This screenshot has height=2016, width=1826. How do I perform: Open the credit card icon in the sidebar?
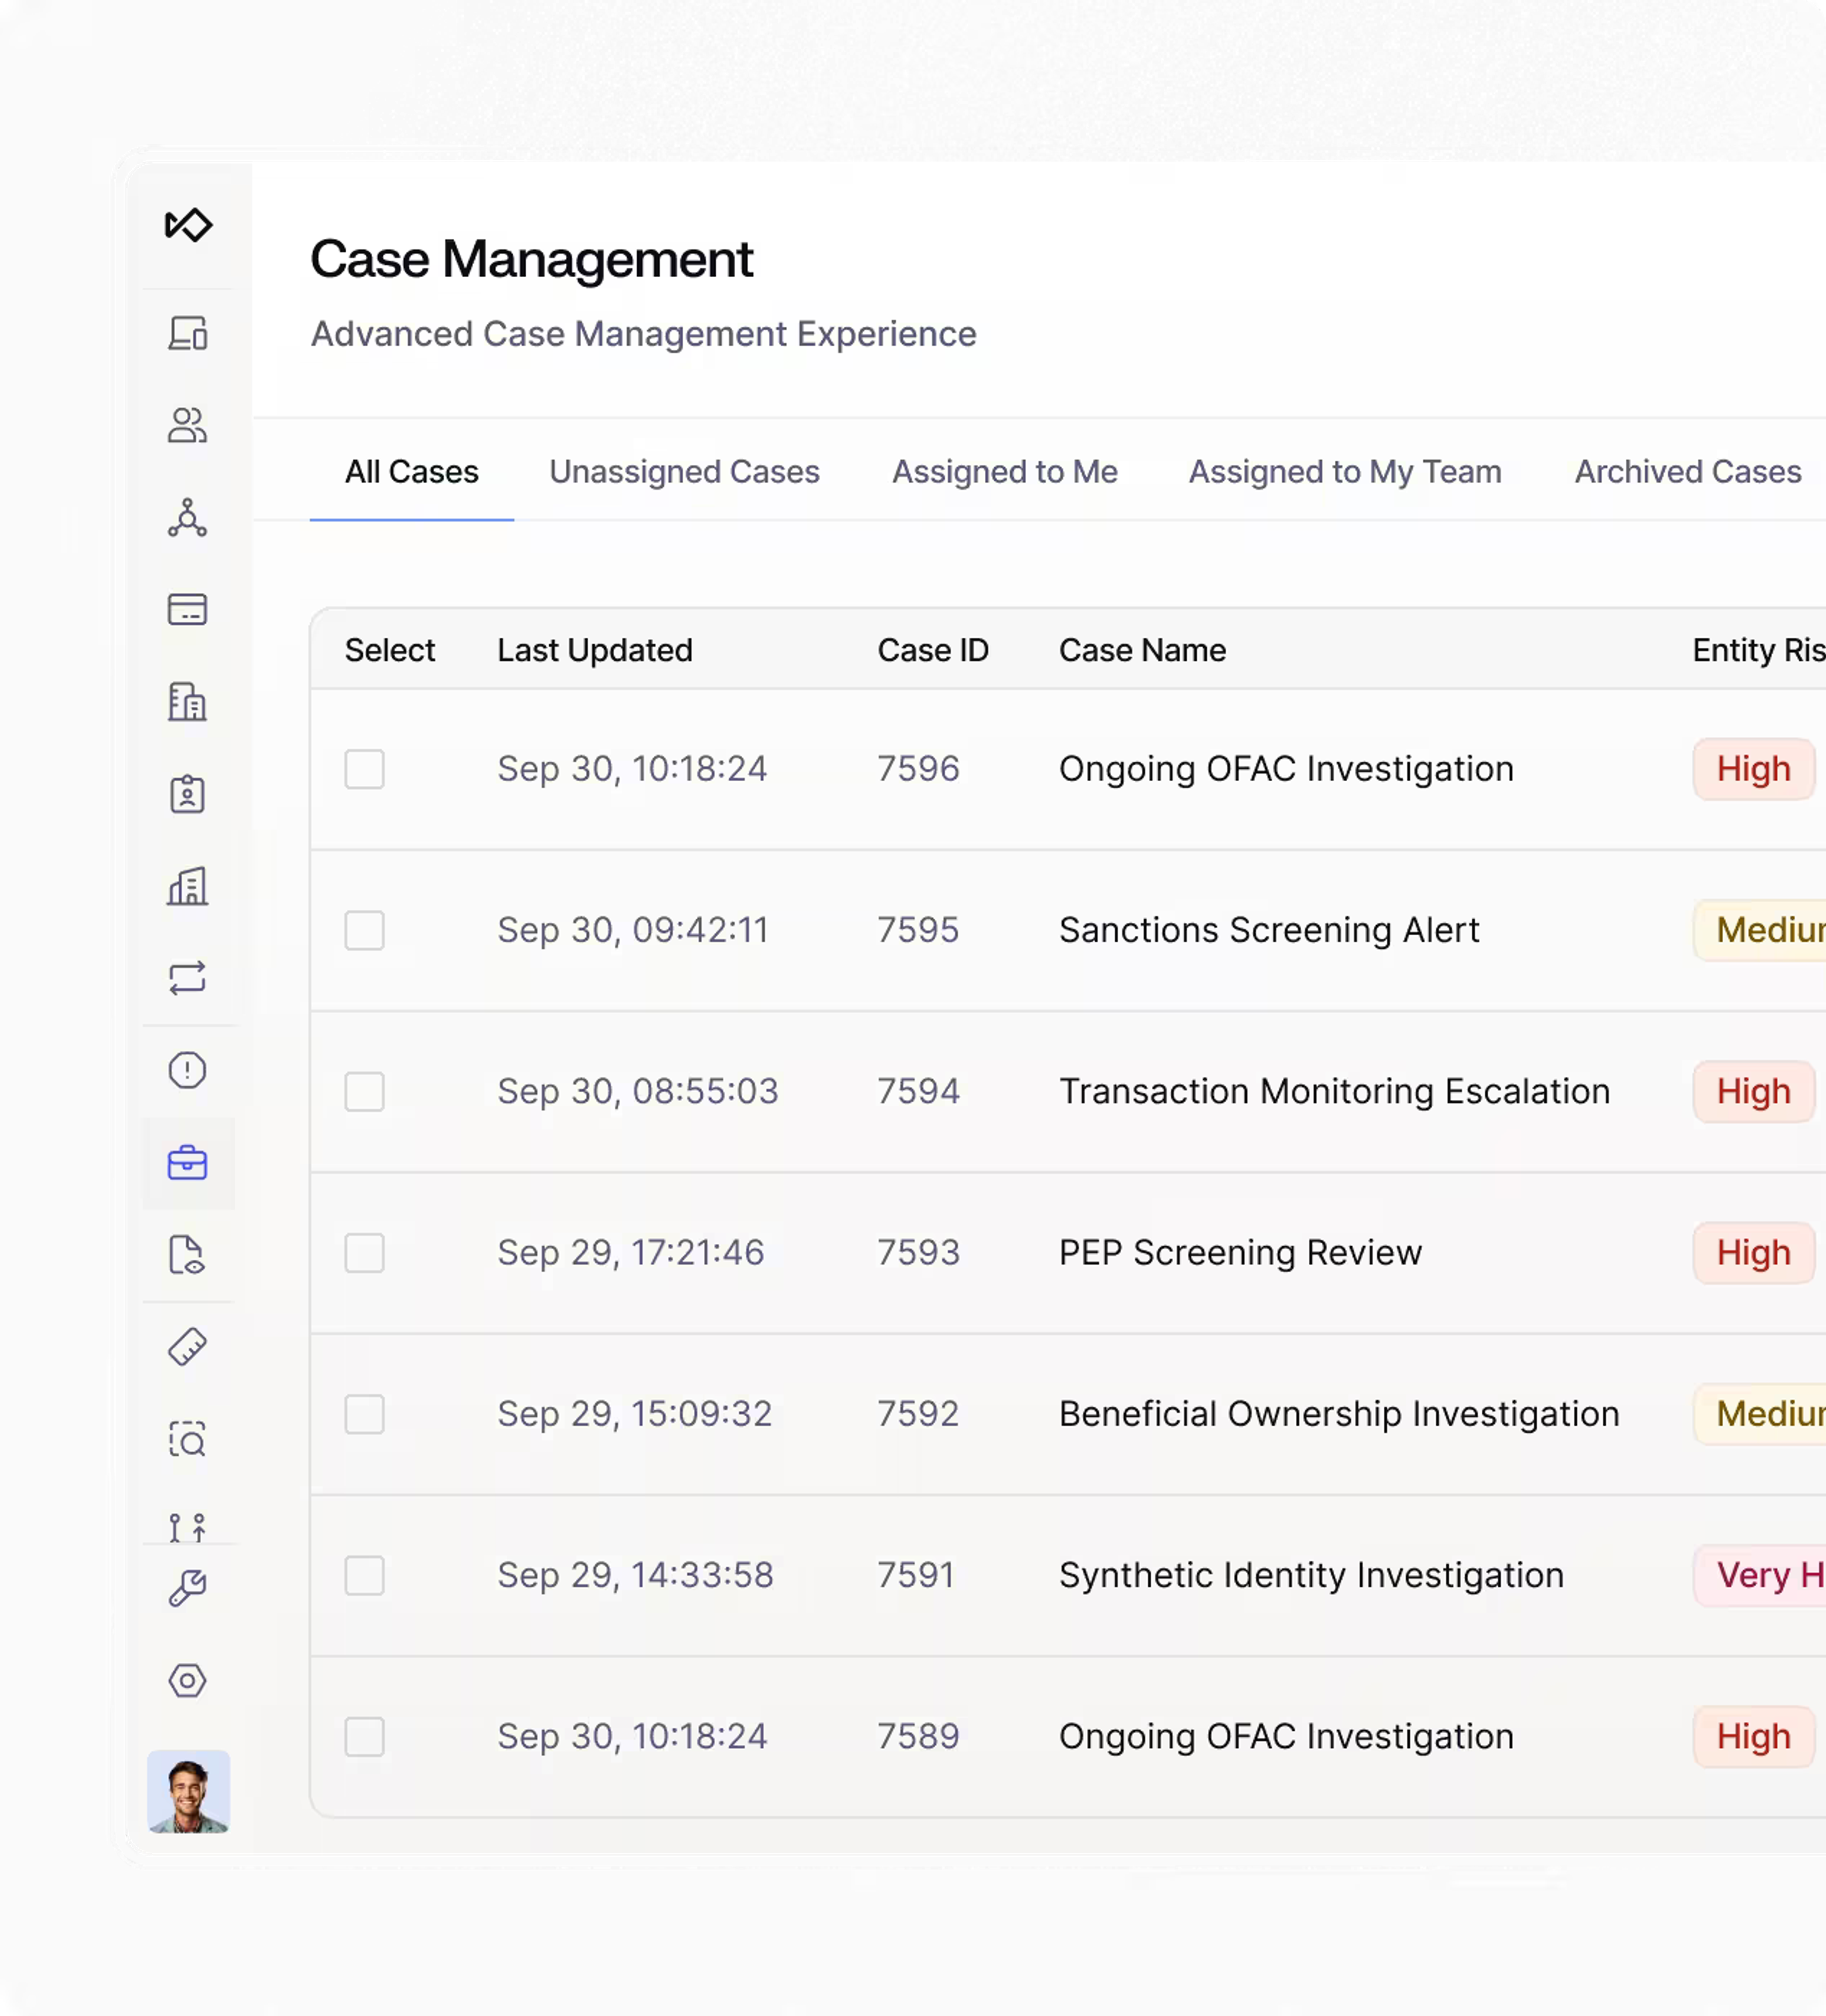[x=188, y=609]
